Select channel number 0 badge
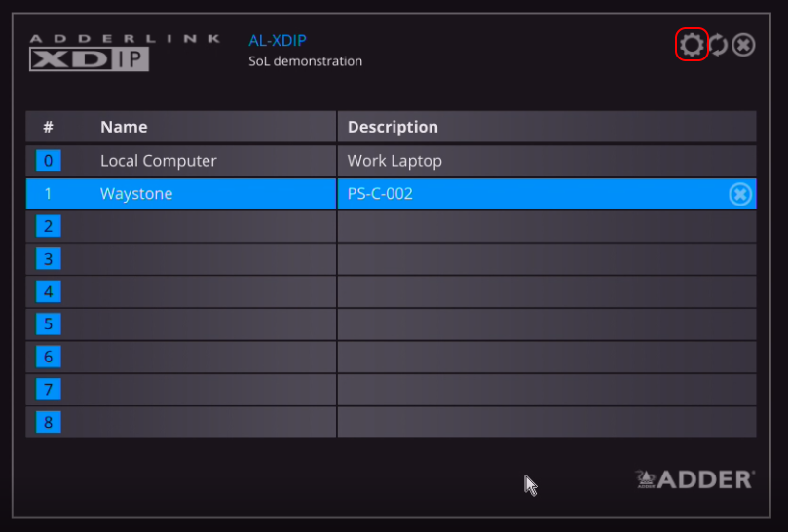 [x=48, y=161]
